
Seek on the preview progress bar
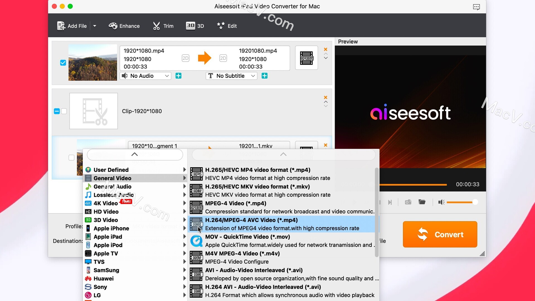click(413, 185)
